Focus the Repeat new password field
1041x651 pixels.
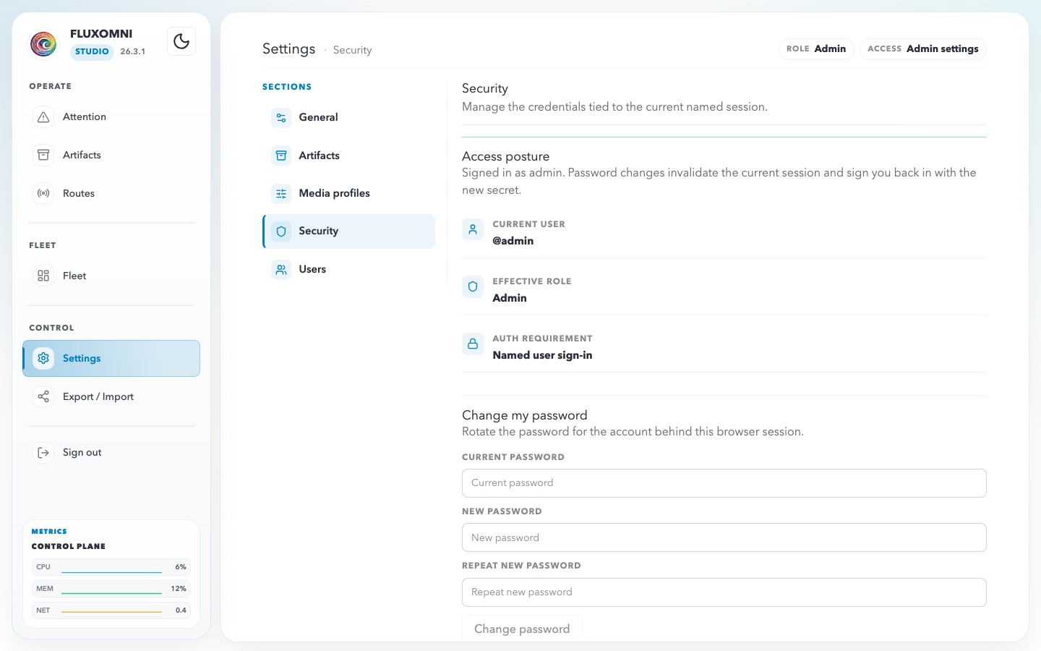coord(724,592)
